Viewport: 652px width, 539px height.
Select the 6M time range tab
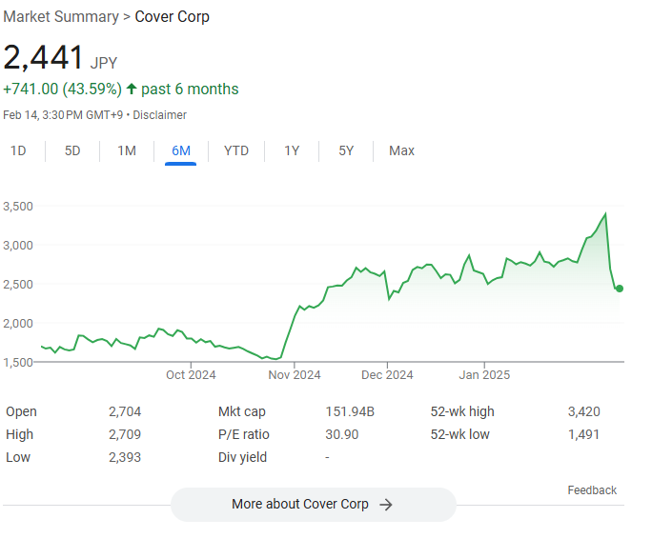coord(181,150)
